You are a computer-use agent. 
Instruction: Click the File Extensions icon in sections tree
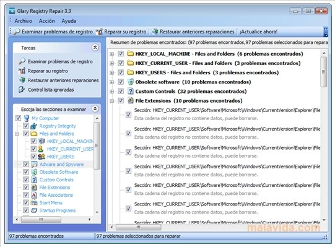[34, 187]
